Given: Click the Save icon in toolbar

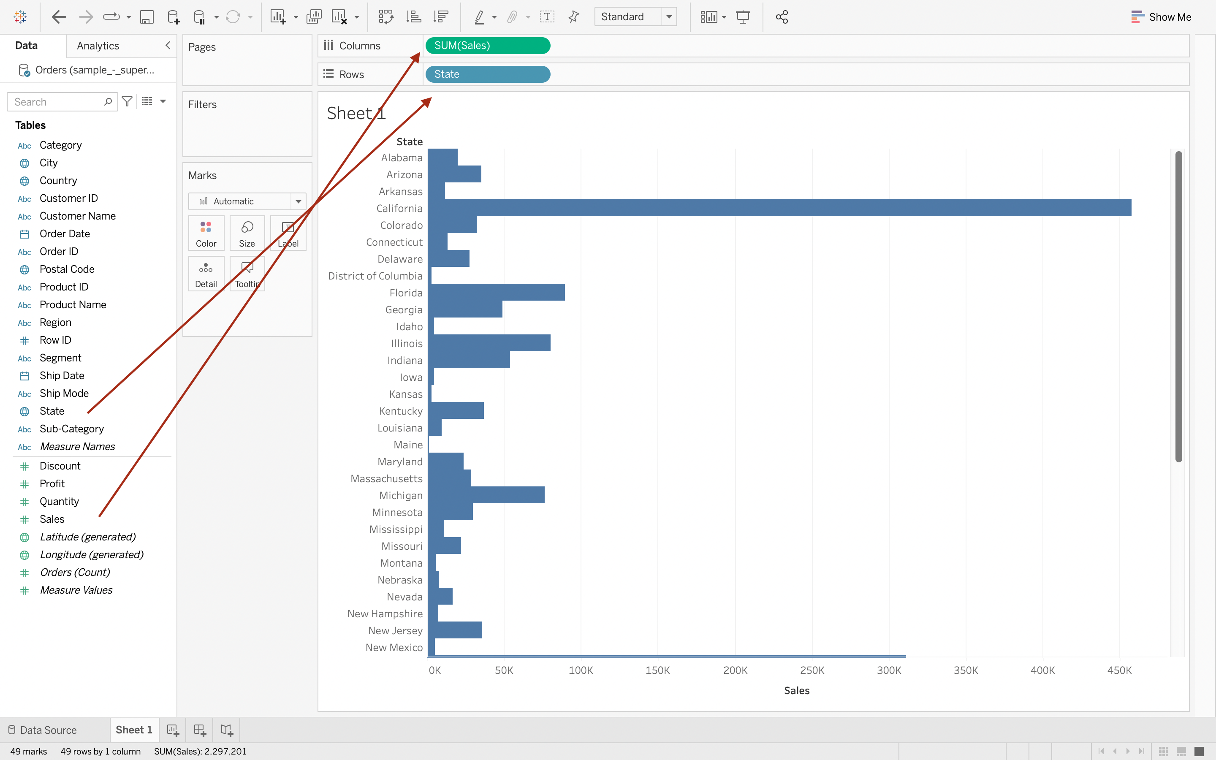Looking at the screenshot, I should tap(146, 17).
